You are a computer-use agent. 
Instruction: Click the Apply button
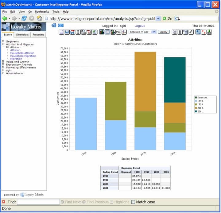tap(164, 32)
